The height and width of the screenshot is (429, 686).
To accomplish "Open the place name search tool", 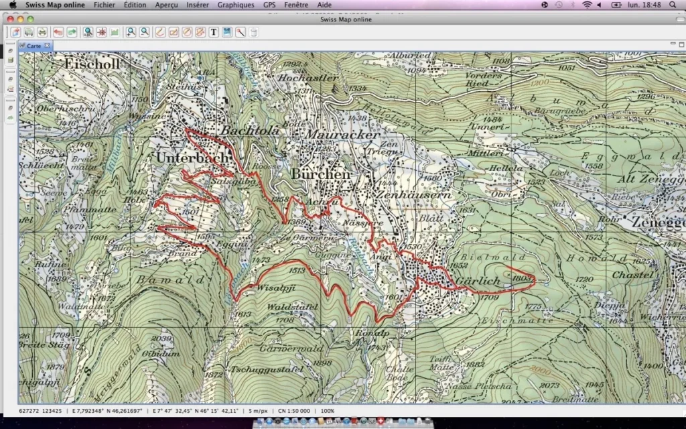I will tap(88, 32).
